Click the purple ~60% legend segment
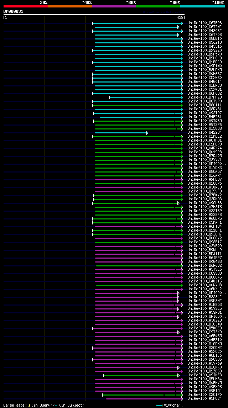The width and height of the screenshot is (228, 408). click(x=114, y=6)
